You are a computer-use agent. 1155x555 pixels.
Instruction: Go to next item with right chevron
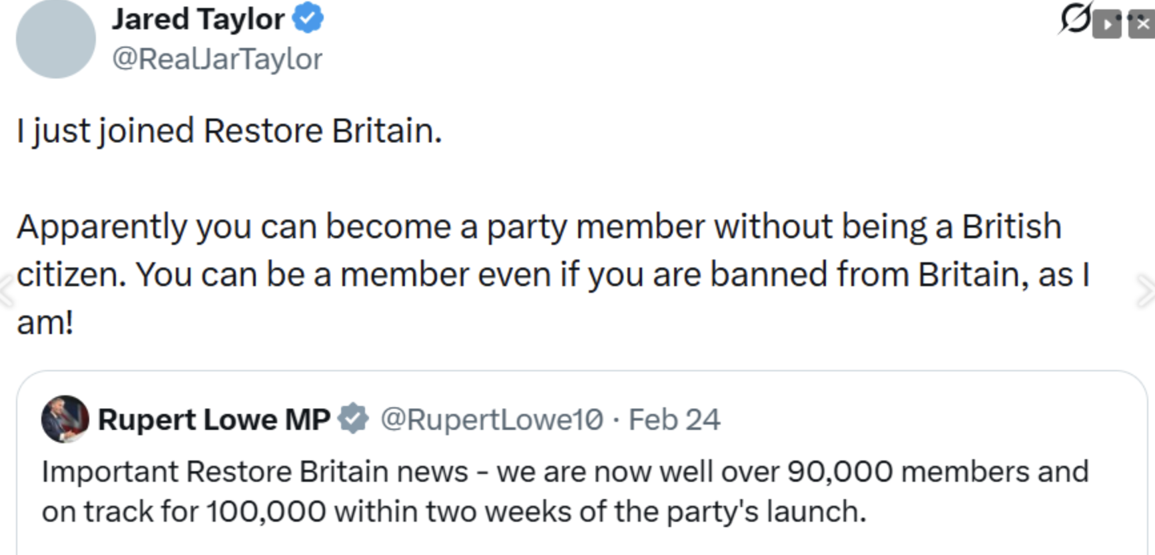click(x=1146, y=291)
